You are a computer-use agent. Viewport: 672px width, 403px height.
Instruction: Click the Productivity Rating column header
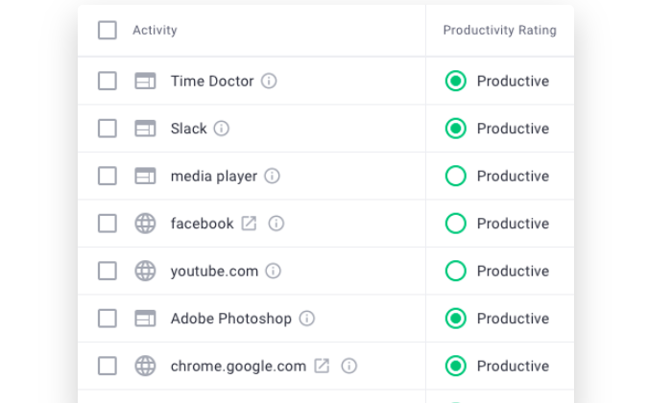pyautogui.click(x=500, y=30)
